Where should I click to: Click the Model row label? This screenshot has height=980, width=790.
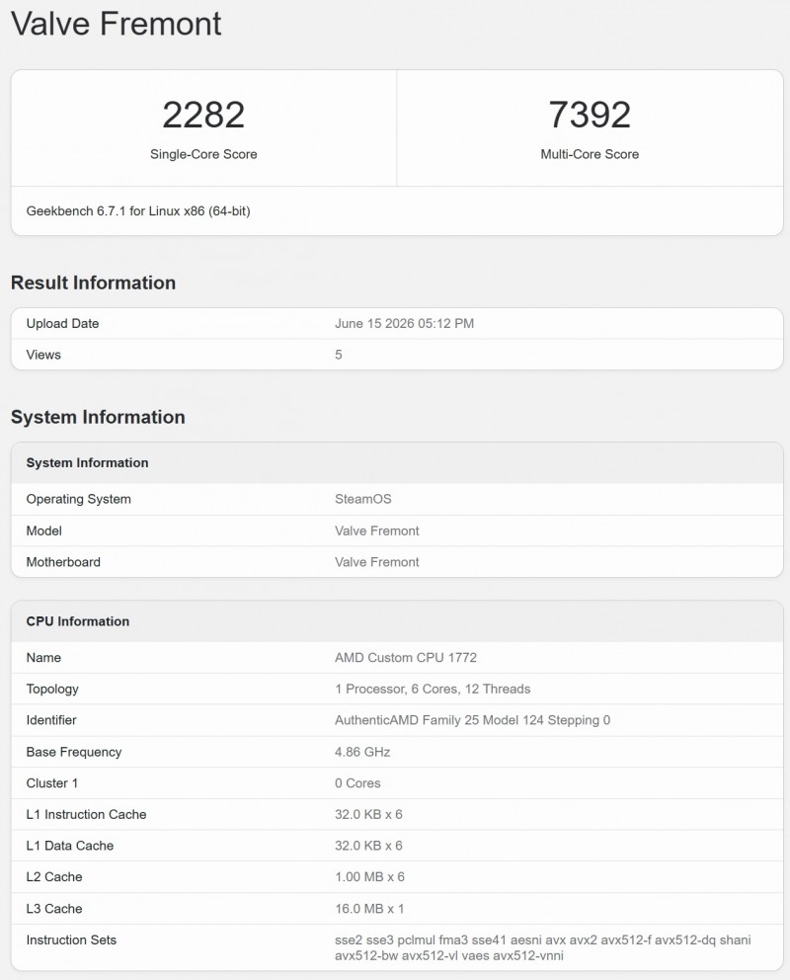43,531
